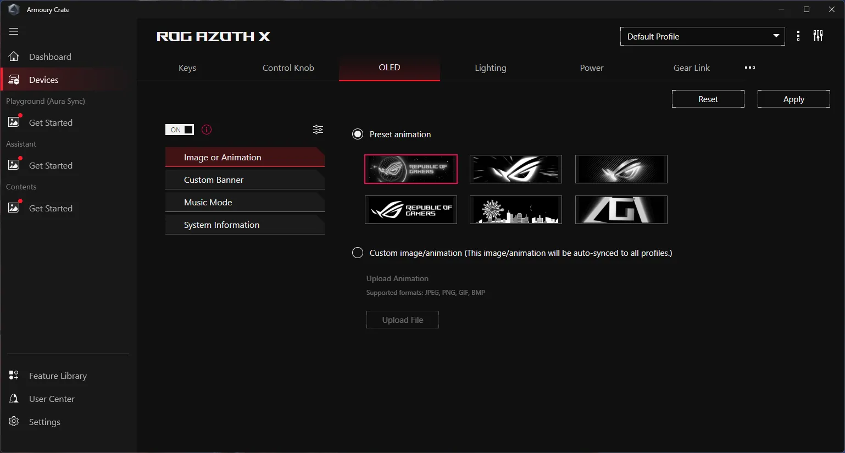845x453 pixels.
Task: Open the Power tab
Action: click(592, 68)
